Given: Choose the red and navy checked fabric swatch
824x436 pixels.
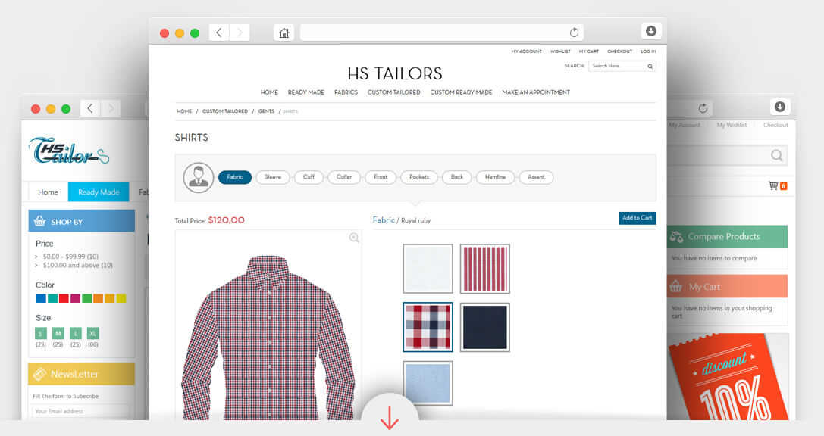Looking at the screenshot, I should coord(428,327).
